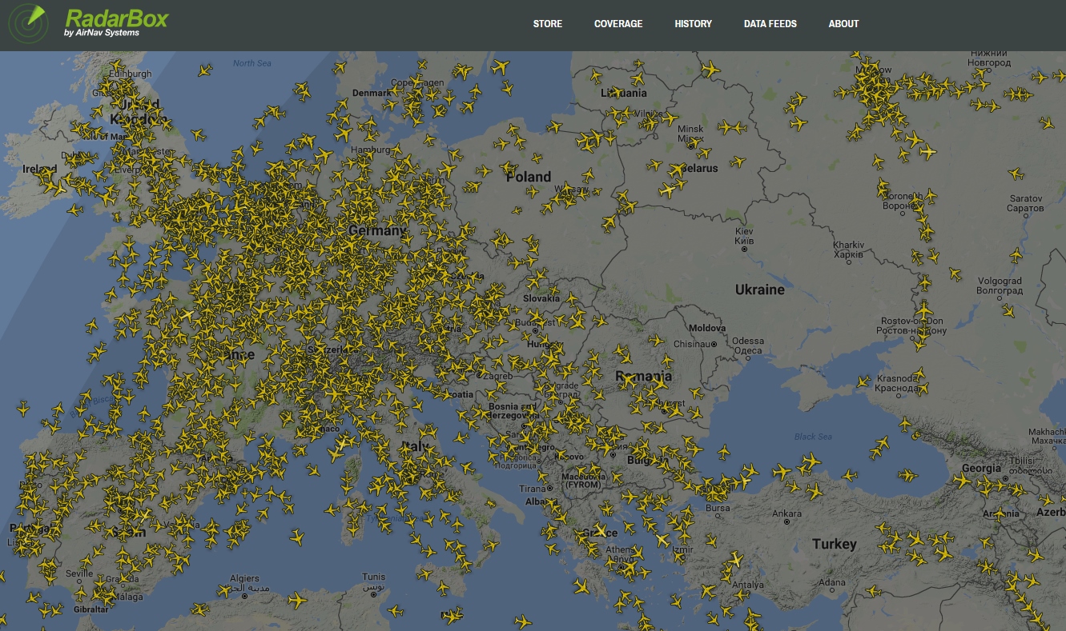Image resolution: width=1066 pixels, height=631 pixels.
Task: Open the COVERAGE page
Action: [x=618, y=24]
